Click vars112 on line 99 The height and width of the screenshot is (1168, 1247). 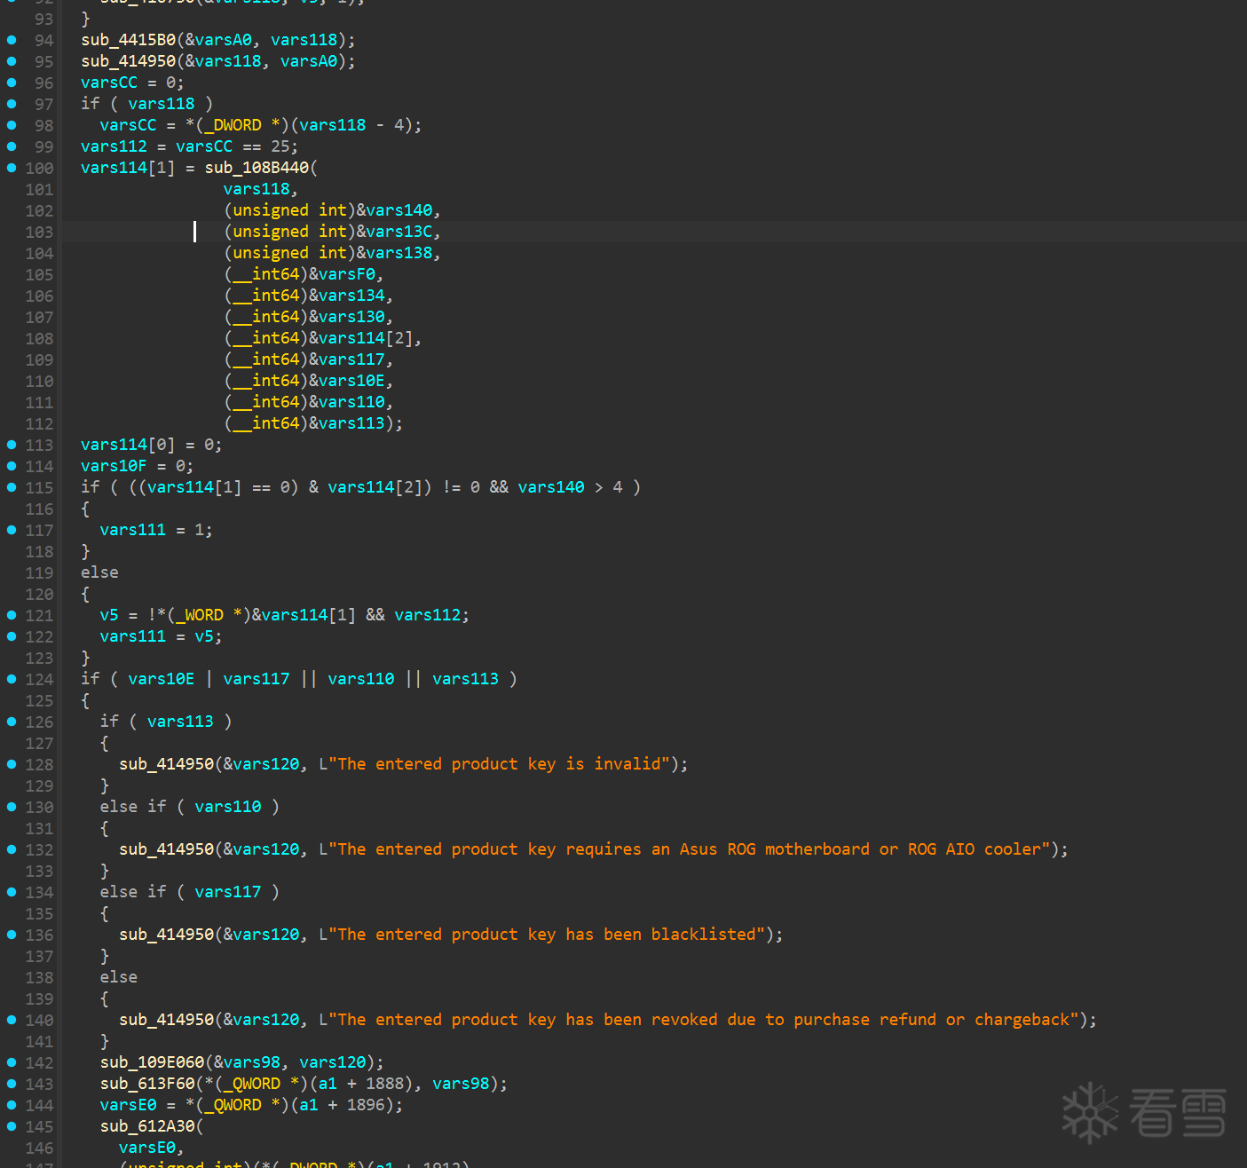click(114, 146)
